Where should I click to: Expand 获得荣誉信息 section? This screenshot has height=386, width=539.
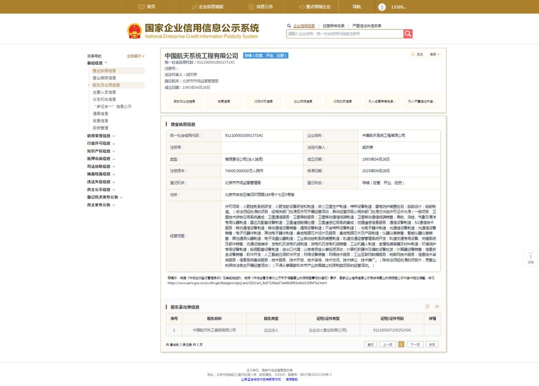tap(101, 136)
